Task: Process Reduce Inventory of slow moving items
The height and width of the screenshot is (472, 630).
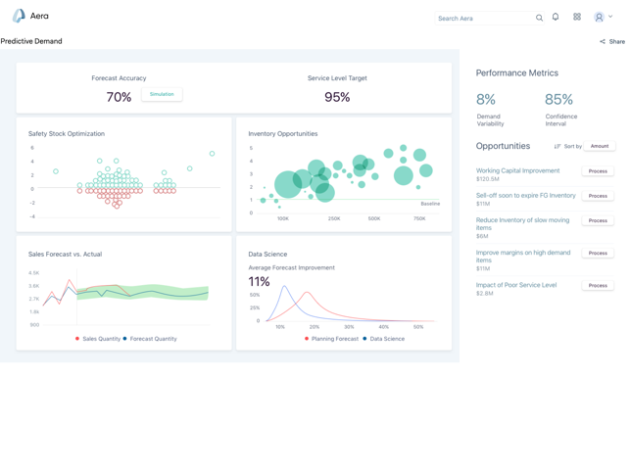Action: pyautogui.click(x=598, y=220)
